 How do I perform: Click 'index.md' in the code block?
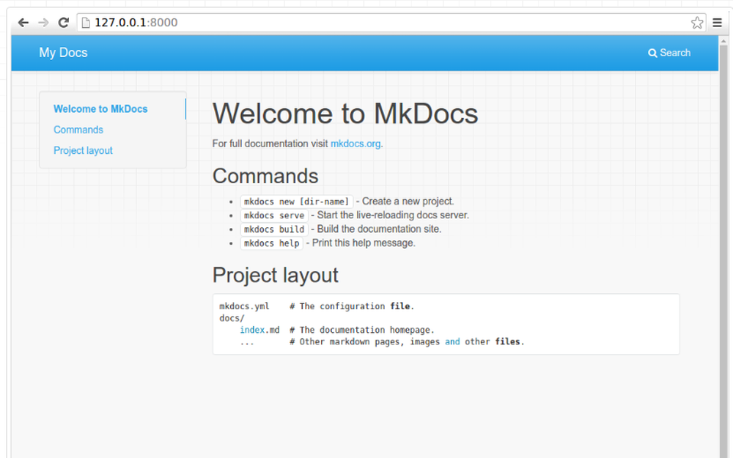click(x=259, y=330)
